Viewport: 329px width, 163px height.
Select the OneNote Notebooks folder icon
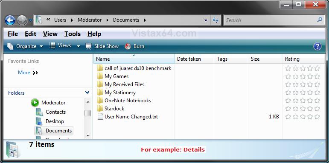pos(100,100)
